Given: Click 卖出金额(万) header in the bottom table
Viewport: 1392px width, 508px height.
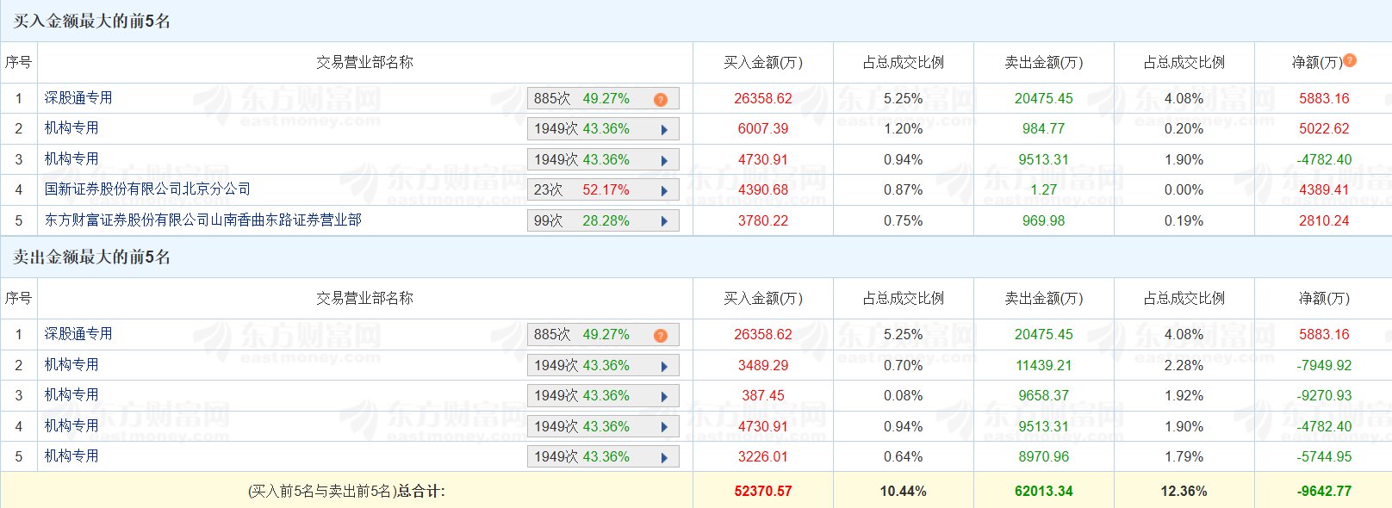Looking at the screenshot, I should coord(1043,298).
